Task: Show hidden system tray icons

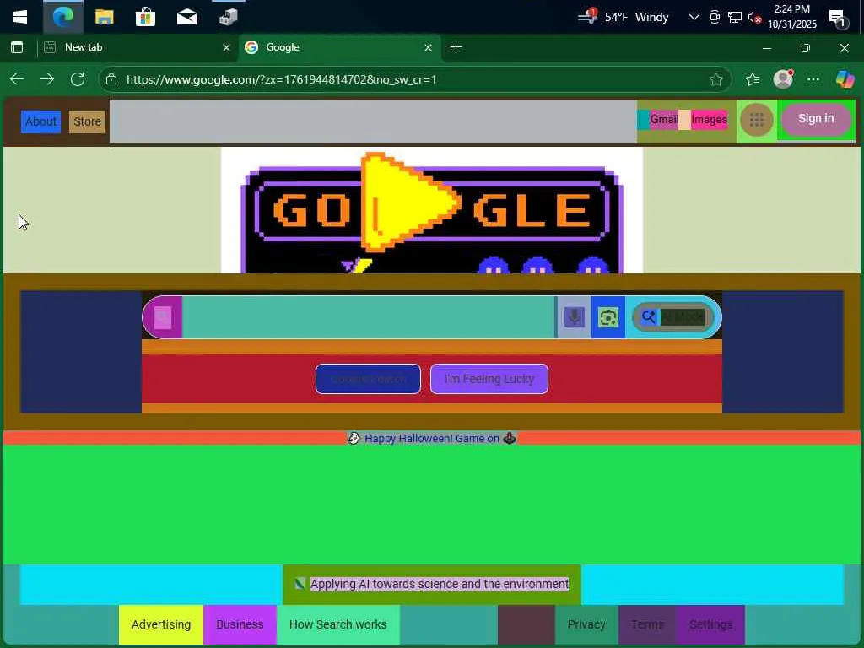Action: [x=694, y=17]
